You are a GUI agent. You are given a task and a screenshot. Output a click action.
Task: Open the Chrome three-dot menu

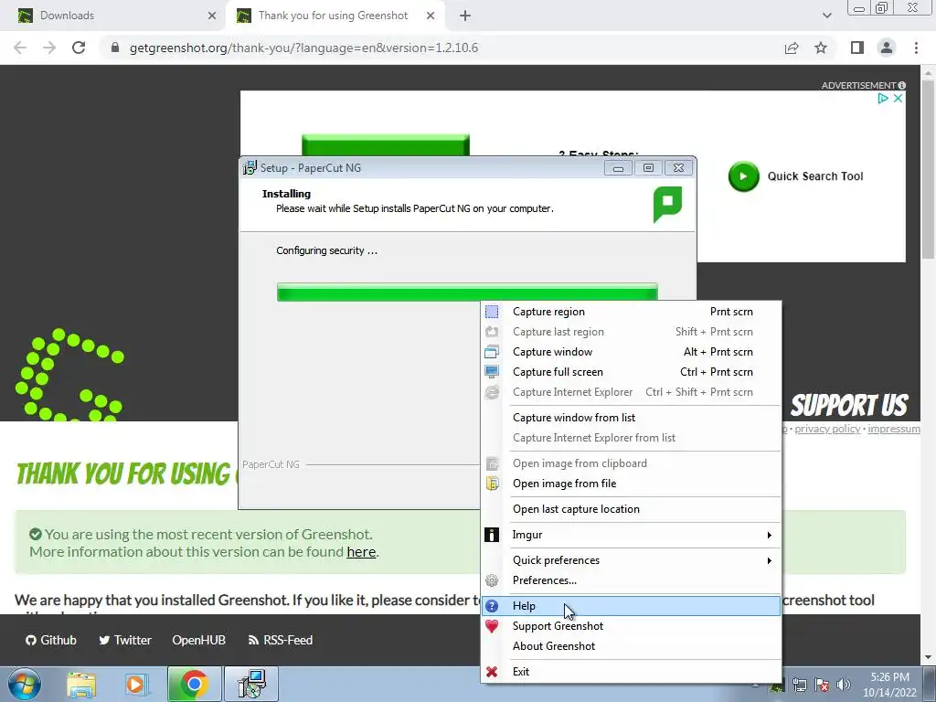pos(916,48)
